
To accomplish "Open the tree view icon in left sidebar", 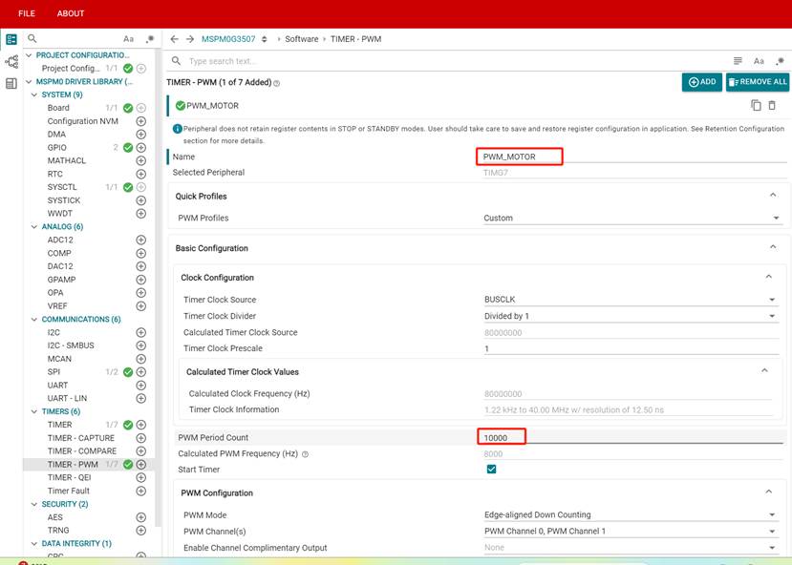I will pos(11,62).
